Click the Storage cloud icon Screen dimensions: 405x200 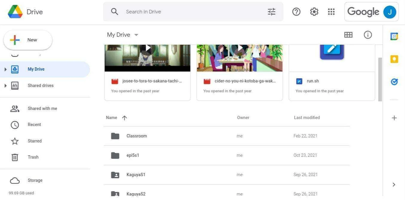pyautogui.click(x=15, y=181)
